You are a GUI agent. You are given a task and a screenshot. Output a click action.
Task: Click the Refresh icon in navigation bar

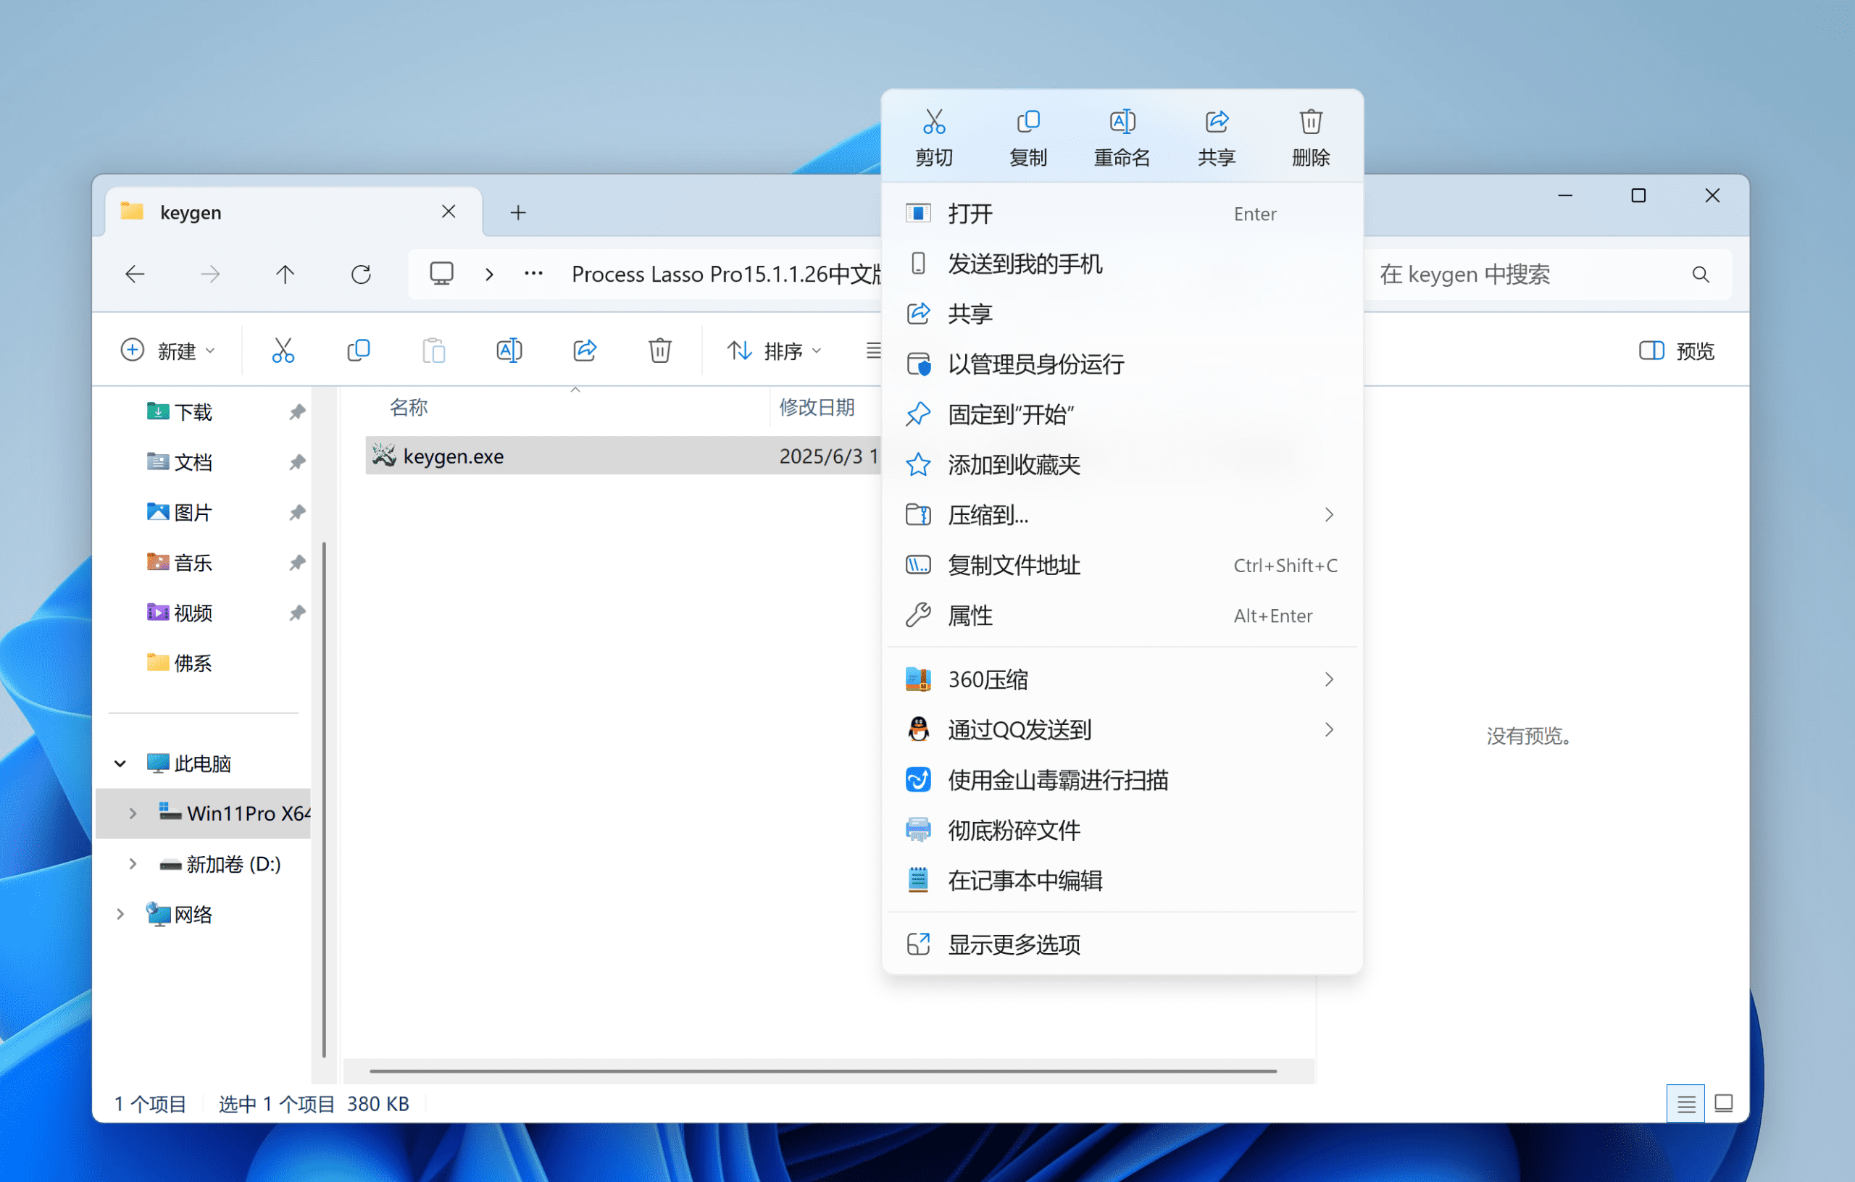point(361,274)
